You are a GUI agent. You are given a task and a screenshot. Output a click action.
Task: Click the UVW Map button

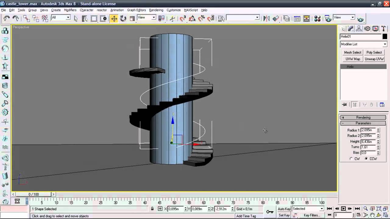pyautogui.click(x=353, y=59)
